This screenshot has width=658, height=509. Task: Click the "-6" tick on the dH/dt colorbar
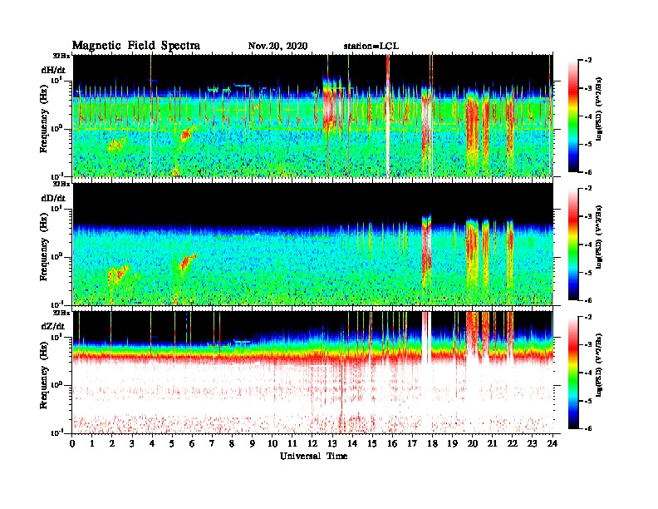pyautogui.click(x=589, y=172)
